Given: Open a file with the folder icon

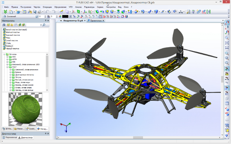Looking at the screenshot, I should pos(30,11).
